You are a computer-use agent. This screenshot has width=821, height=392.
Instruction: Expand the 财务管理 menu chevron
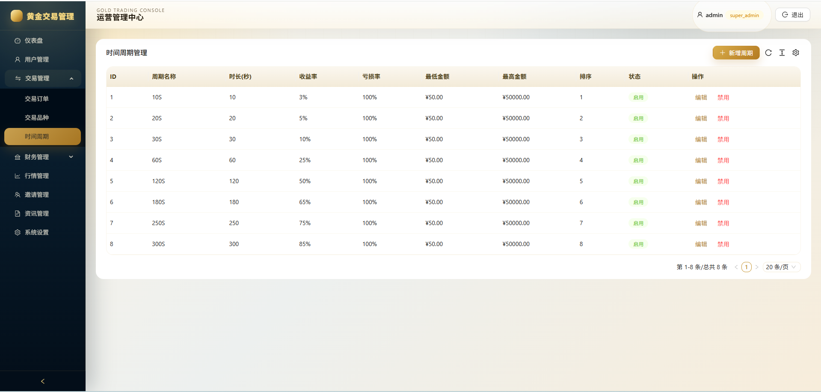tap(71, 157)
